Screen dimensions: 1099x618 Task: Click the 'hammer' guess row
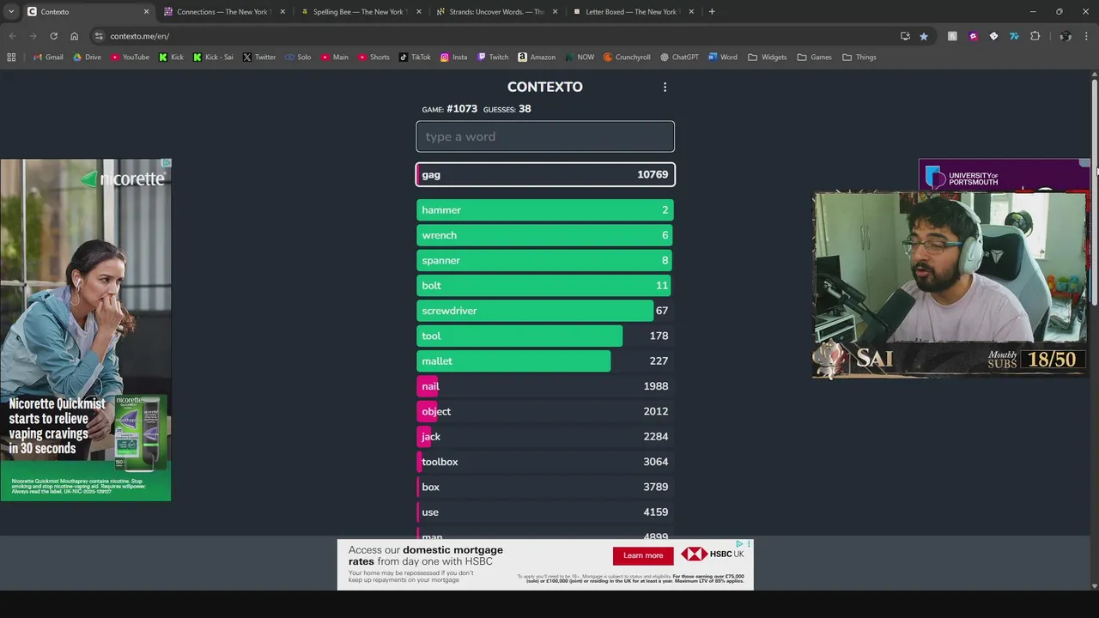(545, 210)
